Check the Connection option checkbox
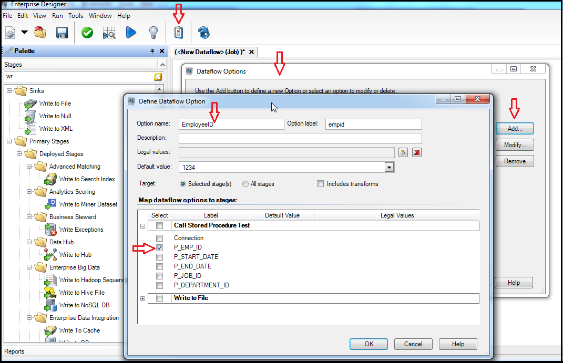This screenshot has height=363, width=563. pyautogui.click(x=159, y=238)
